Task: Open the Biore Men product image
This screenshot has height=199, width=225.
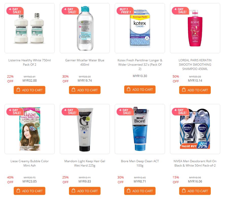Action: (x=140, y=129)
